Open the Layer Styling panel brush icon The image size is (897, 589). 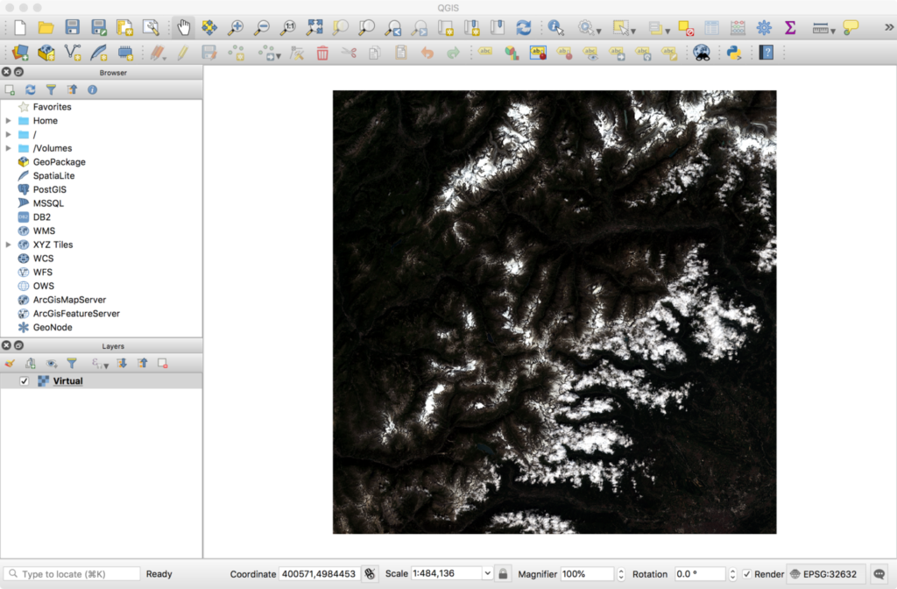tap(10, 364)
